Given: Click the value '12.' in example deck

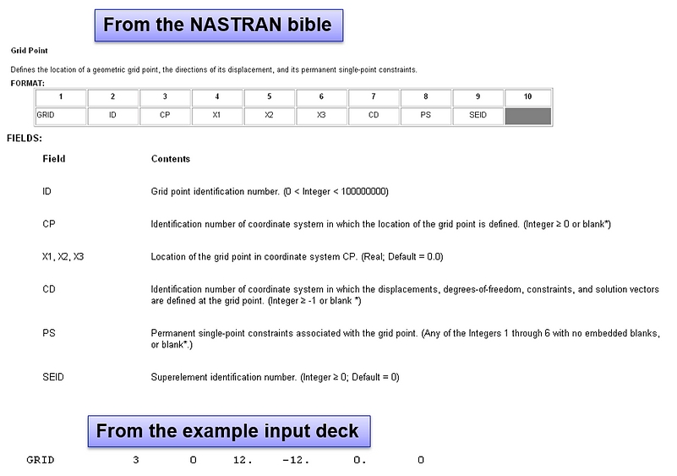Looking at the screenshot, I should pyautogui.click(x=243, y=460).
